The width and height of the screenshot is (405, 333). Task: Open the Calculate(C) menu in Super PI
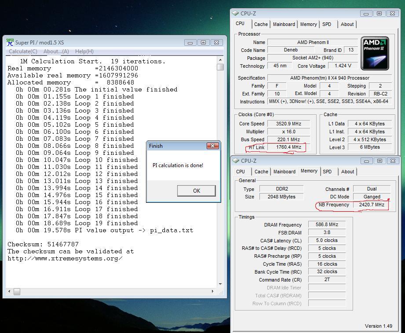(x=23, y=51)
